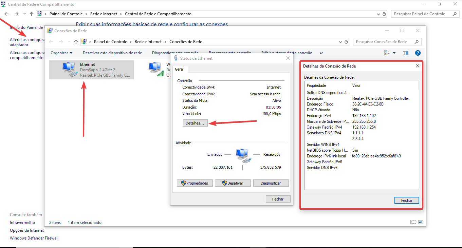This screenshot has height=248, width=462.
Task: Close the Status de Ethernet dialog
Action: [288, 58]
